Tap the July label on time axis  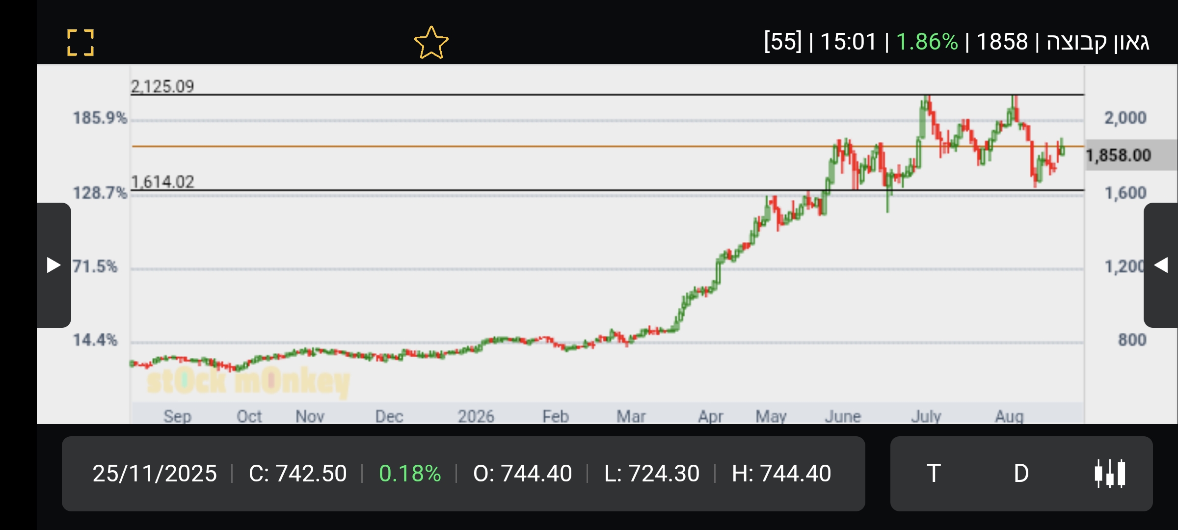tap(926, 416)
